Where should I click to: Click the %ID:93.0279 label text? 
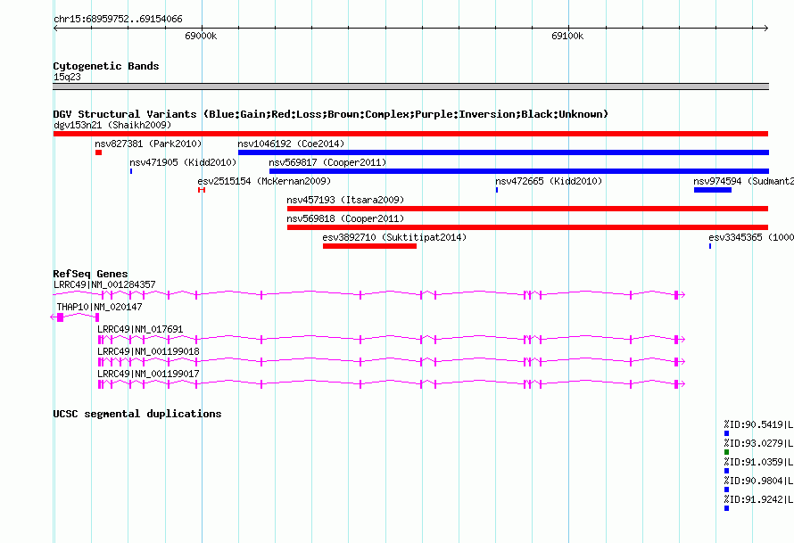(x=758, y=443)
